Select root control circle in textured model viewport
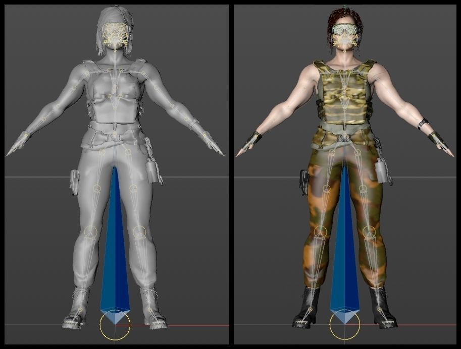Image resolution: width=461 pixels, height=349 pixels. (x=344, y=325)
